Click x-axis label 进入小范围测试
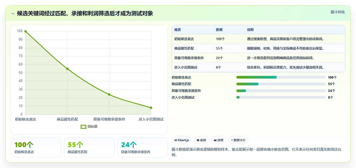The width and height of the screenshot is (356, 168). coord(151,119)
